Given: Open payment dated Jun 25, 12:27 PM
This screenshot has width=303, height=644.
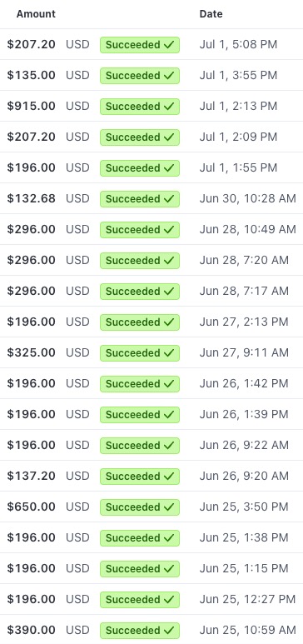Looking at the screenshot, I should (247, 599).
